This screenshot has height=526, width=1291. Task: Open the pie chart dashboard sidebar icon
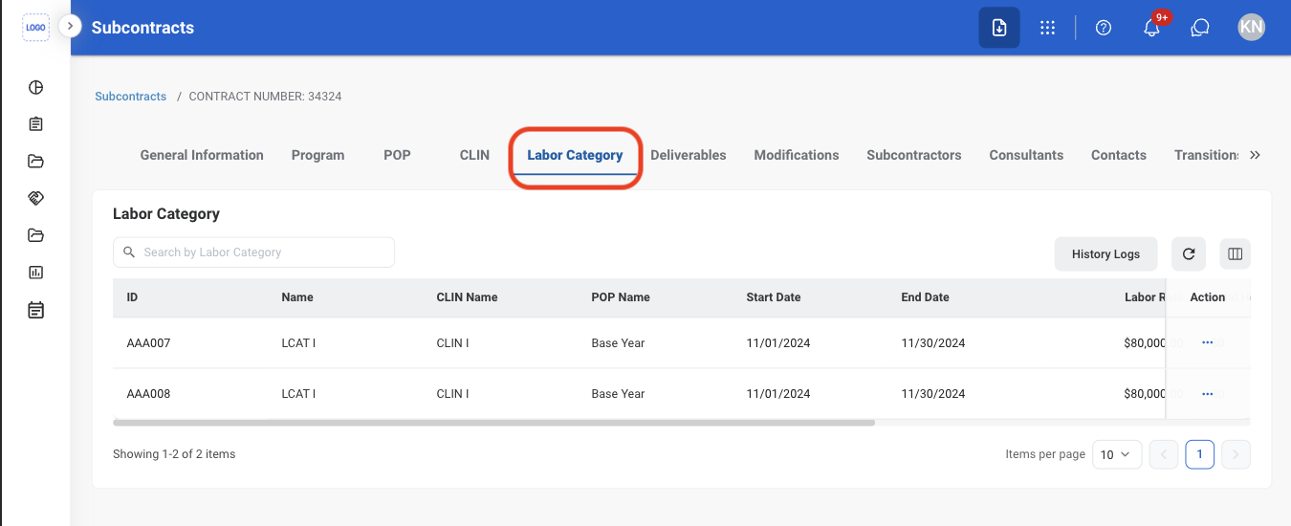tap(36, 87)
